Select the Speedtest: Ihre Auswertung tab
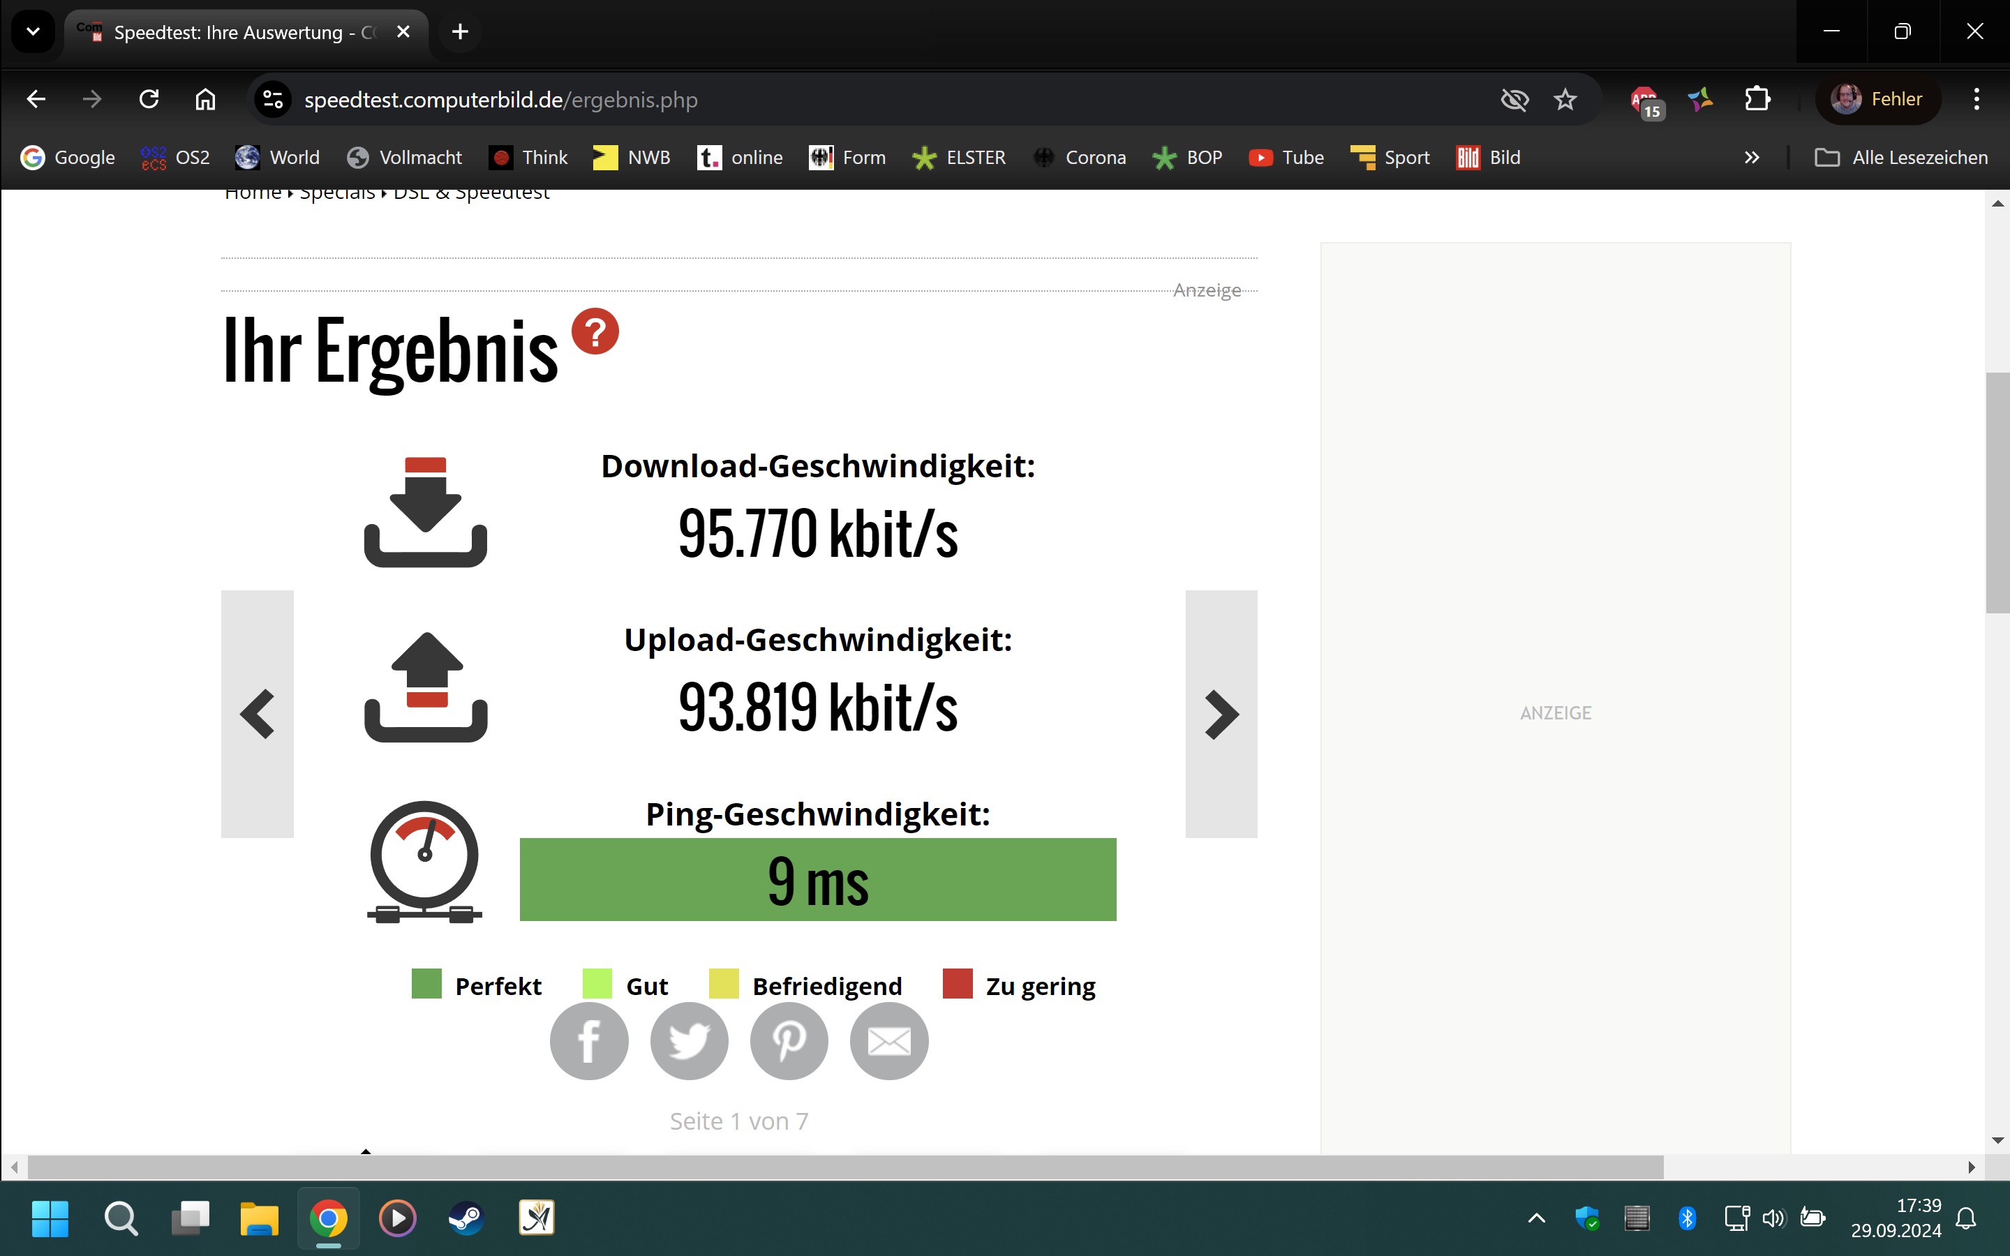The height and width of the screenshot is (1256, 2010). (246, 32)
